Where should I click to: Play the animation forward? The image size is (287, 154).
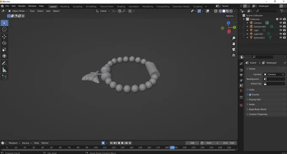tap(122, 143)
